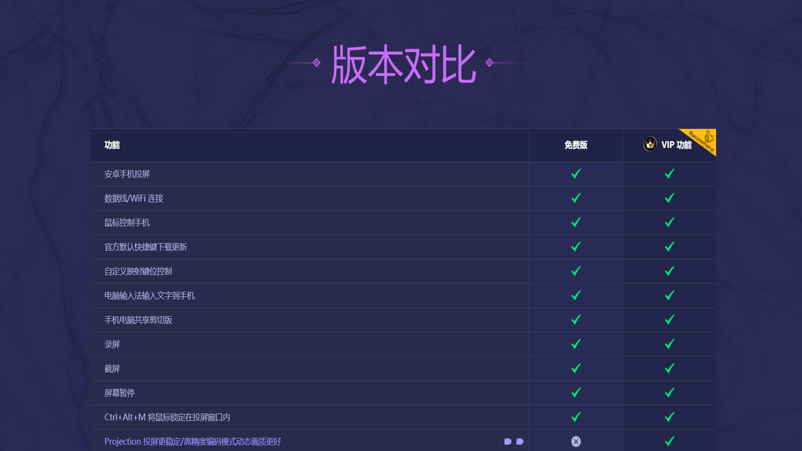Click the first video camera icon in Projection row

pos(508,442)
